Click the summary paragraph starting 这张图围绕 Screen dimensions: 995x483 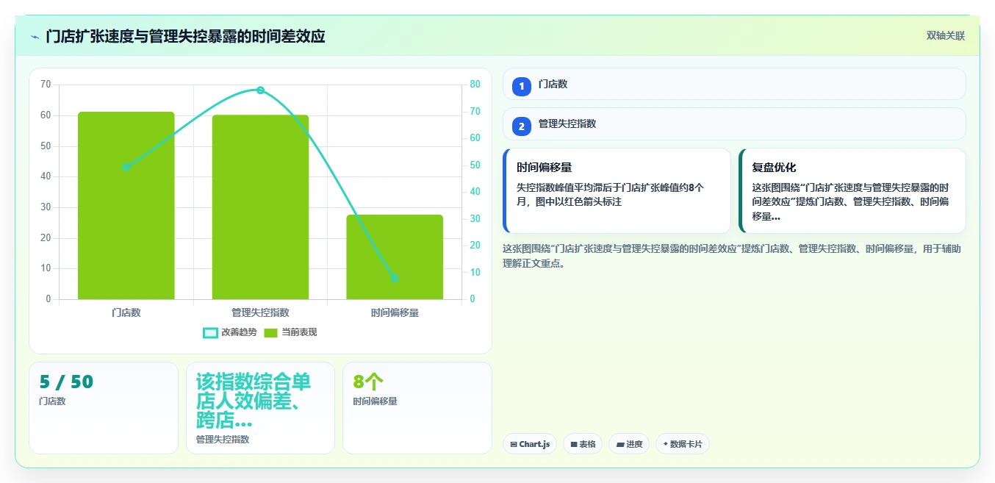tap(731, 256)
